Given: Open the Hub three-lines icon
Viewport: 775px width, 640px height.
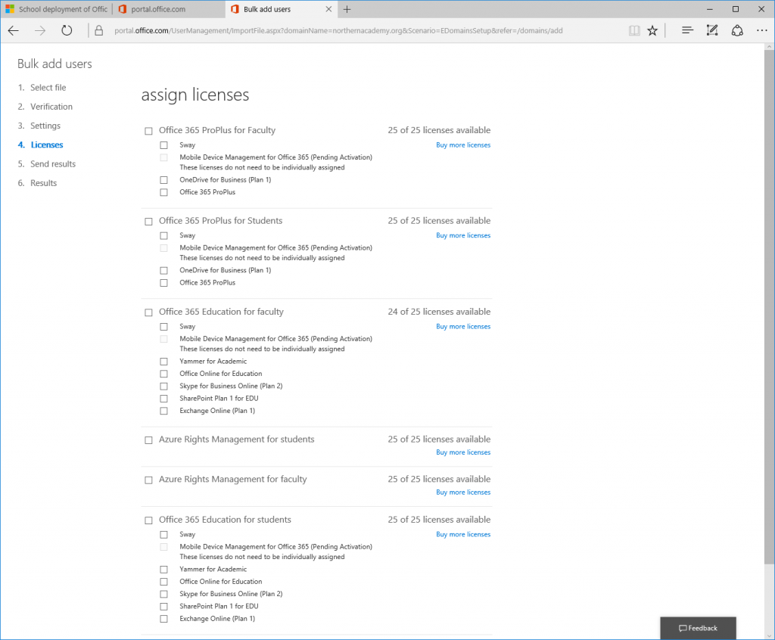Looking at the screenshot, I should pos(687,31).
